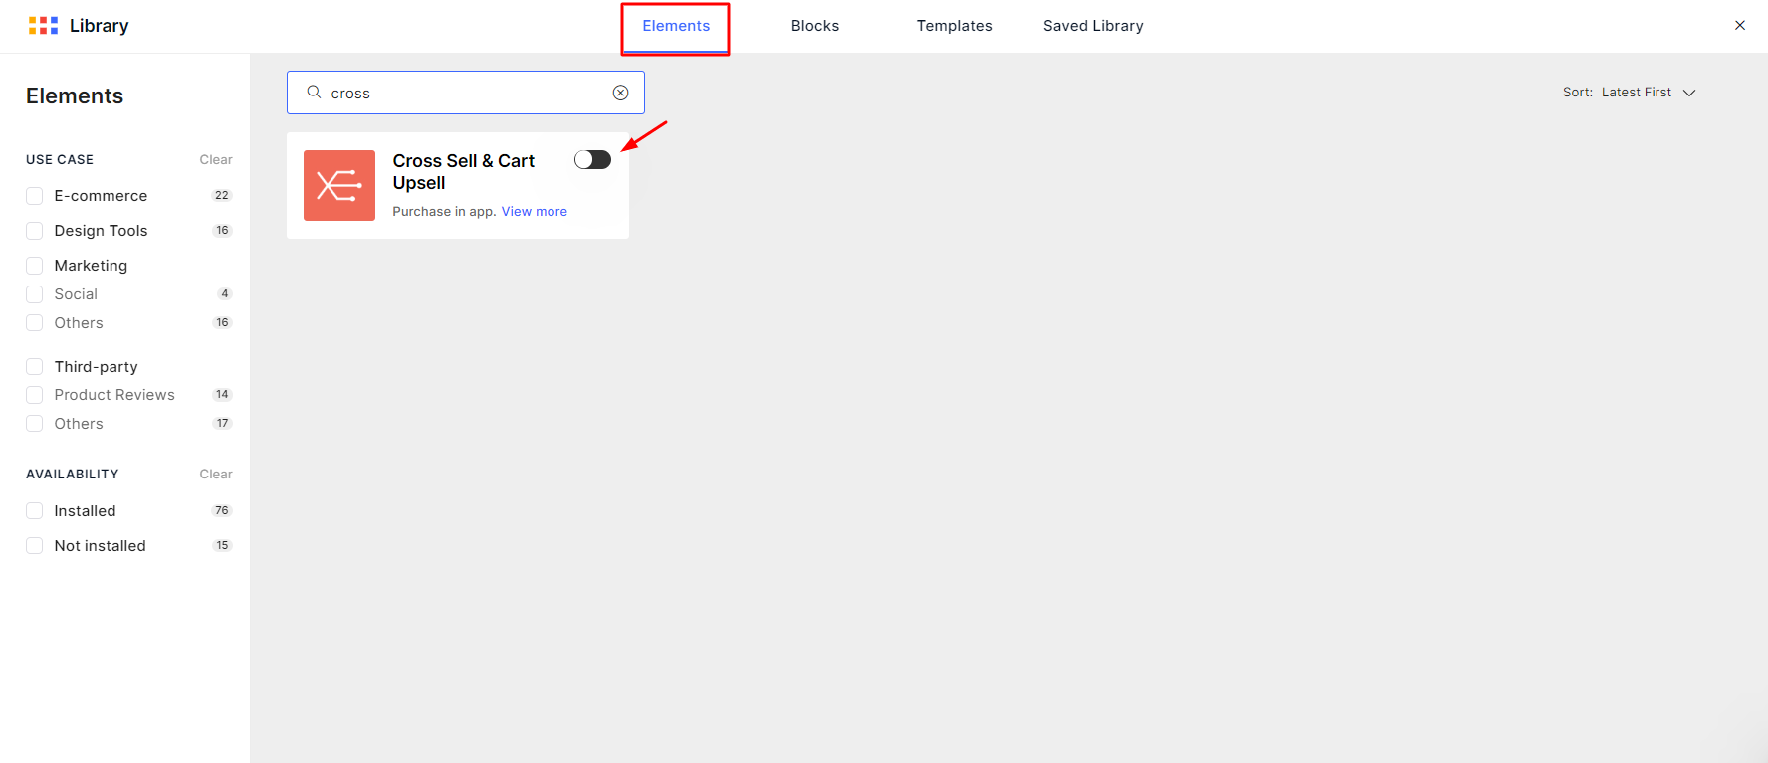Viewport: 1768px width, 763px height.
Task: Click the AVAILABILITY section label
Action: point(73,474)
